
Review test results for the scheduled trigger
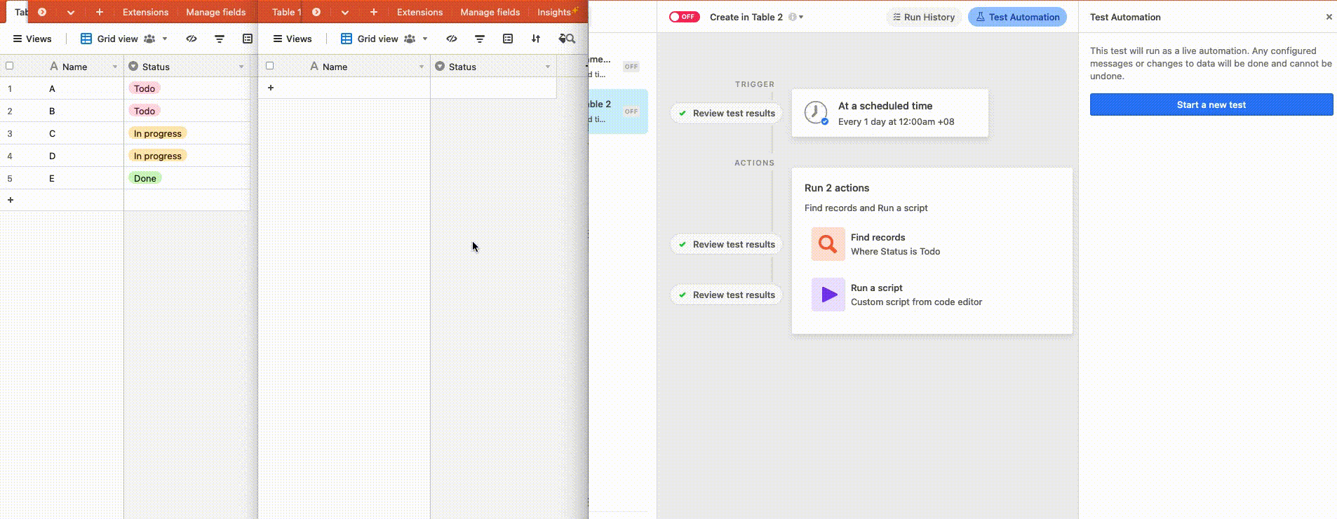coord(726,113)
